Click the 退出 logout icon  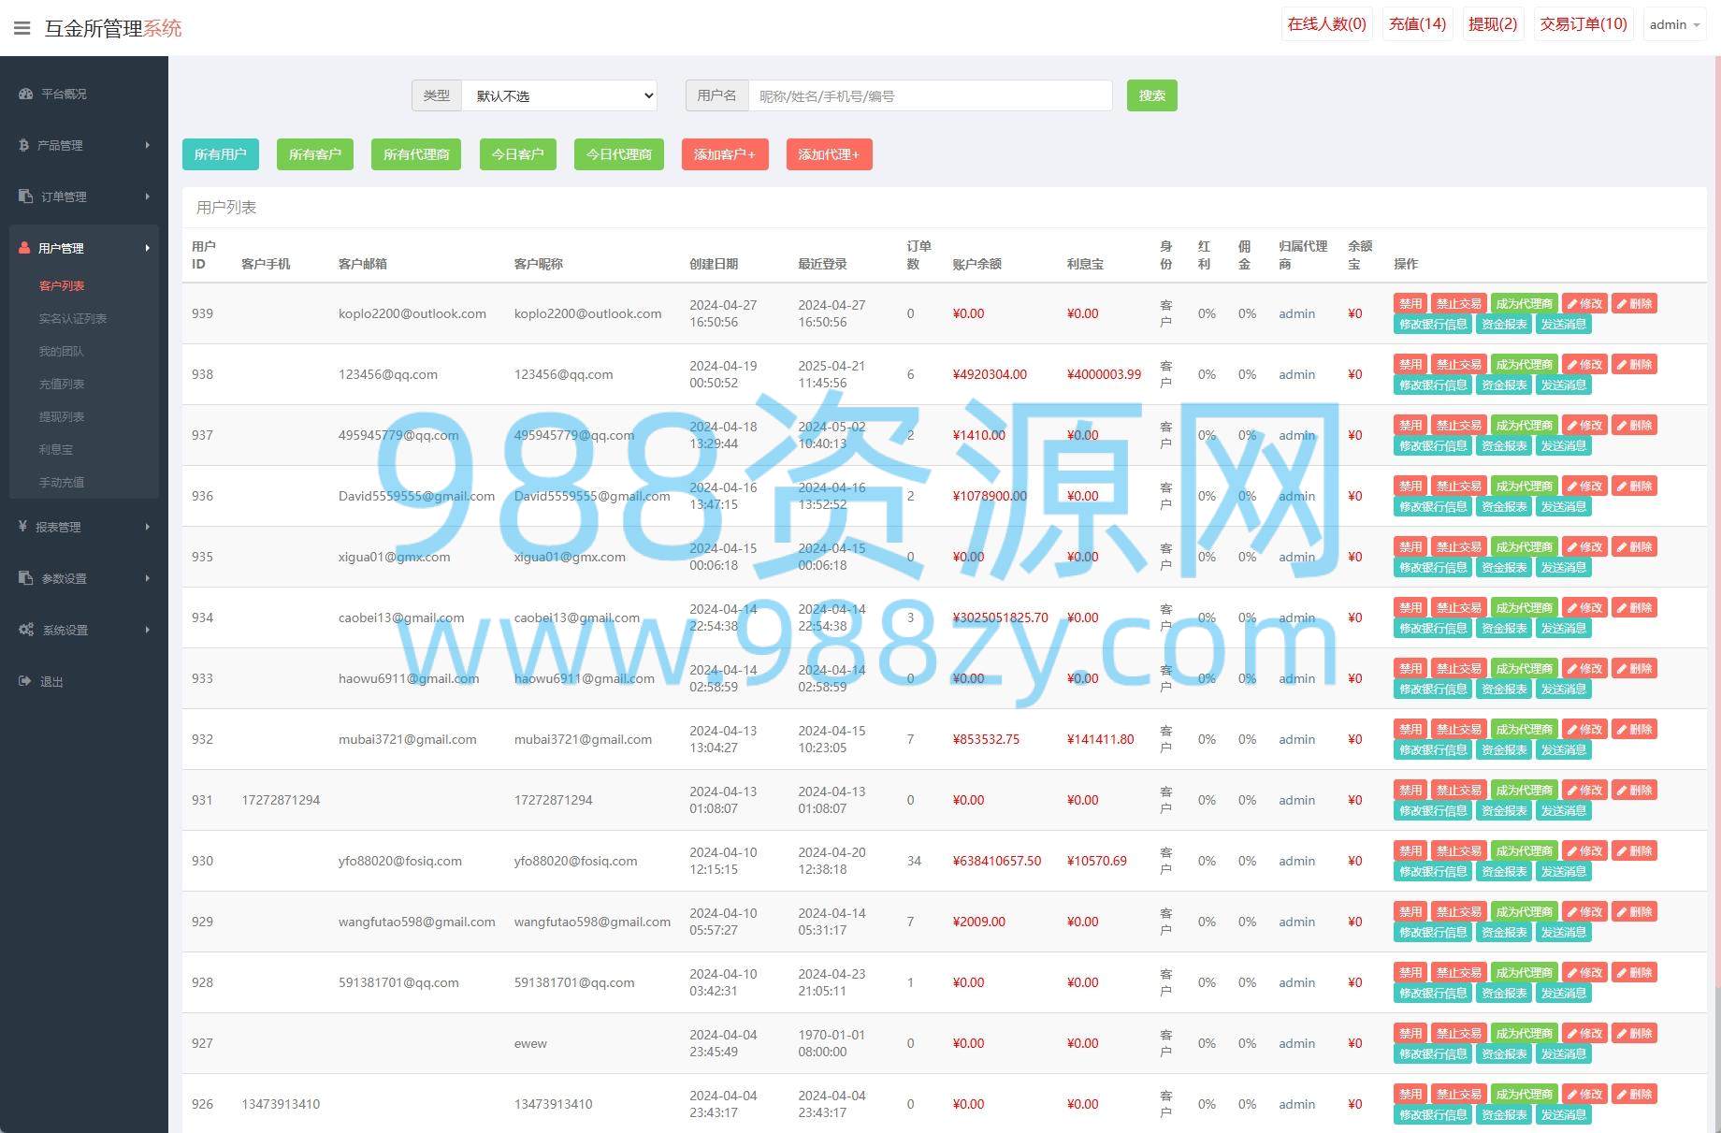[25, 681]
